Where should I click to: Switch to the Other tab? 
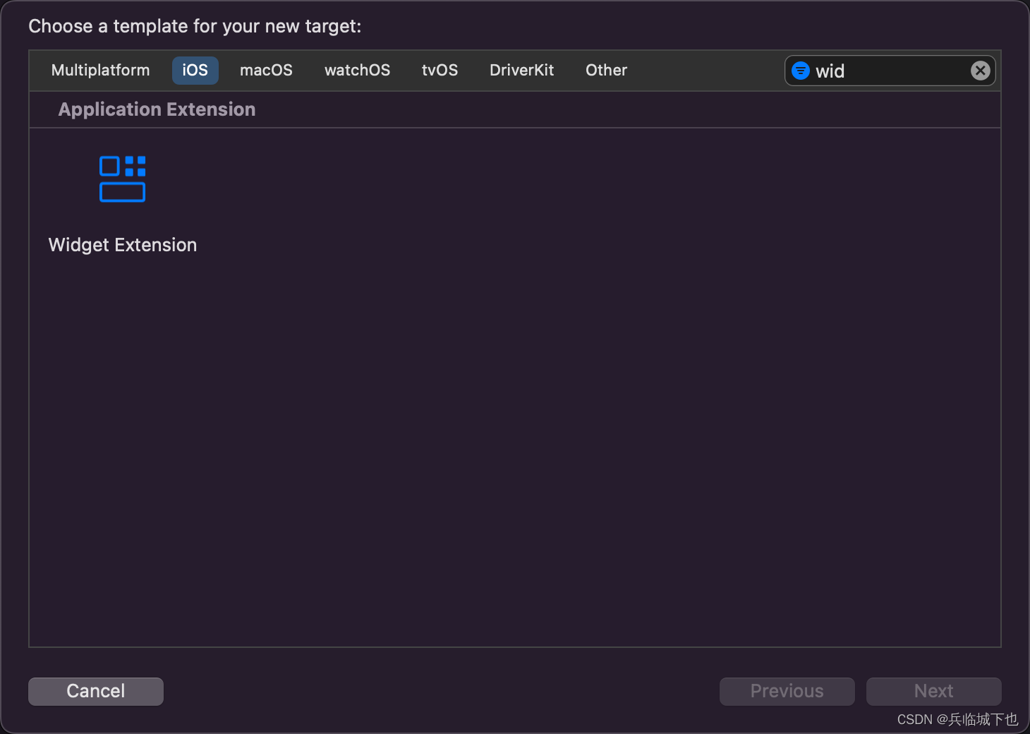pos(606,71)
